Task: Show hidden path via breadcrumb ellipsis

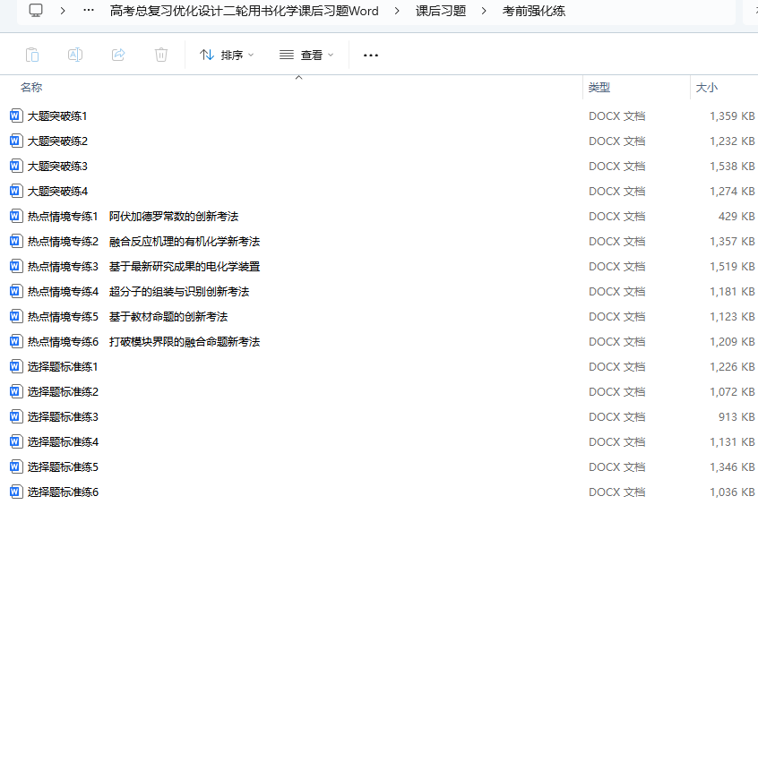Action: point(88,11)
